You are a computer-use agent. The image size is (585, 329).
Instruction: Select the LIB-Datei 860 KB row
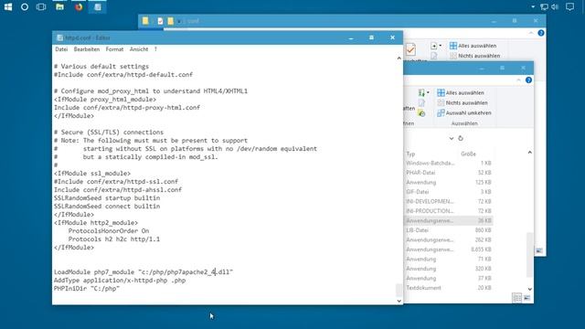[449, 230]
